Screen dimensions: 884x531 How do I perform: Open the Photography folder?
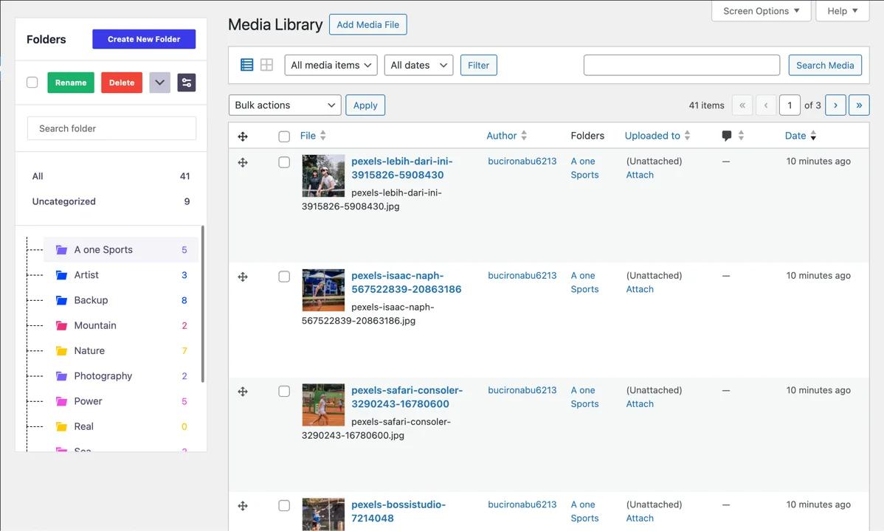pyautogui.click(x=121, y=376)
